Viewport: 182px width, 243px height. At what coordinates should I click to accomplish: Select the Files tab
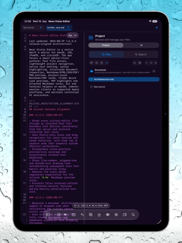point(107,55)
